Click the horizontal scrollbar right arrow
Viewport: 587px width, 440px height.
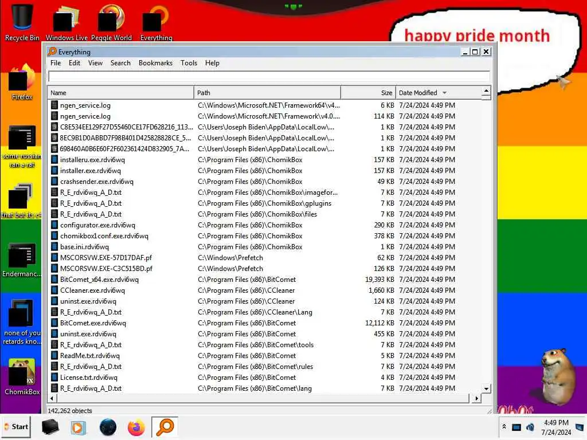pyautogui.click(x=476, y=399)
